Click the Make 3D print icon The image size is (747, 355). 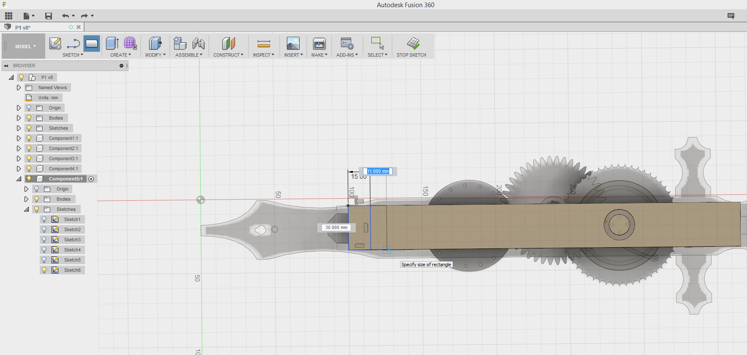tap(319, 44)
